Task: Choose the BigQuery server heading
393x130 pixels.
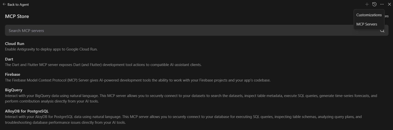Action: (x=14, y=90)
